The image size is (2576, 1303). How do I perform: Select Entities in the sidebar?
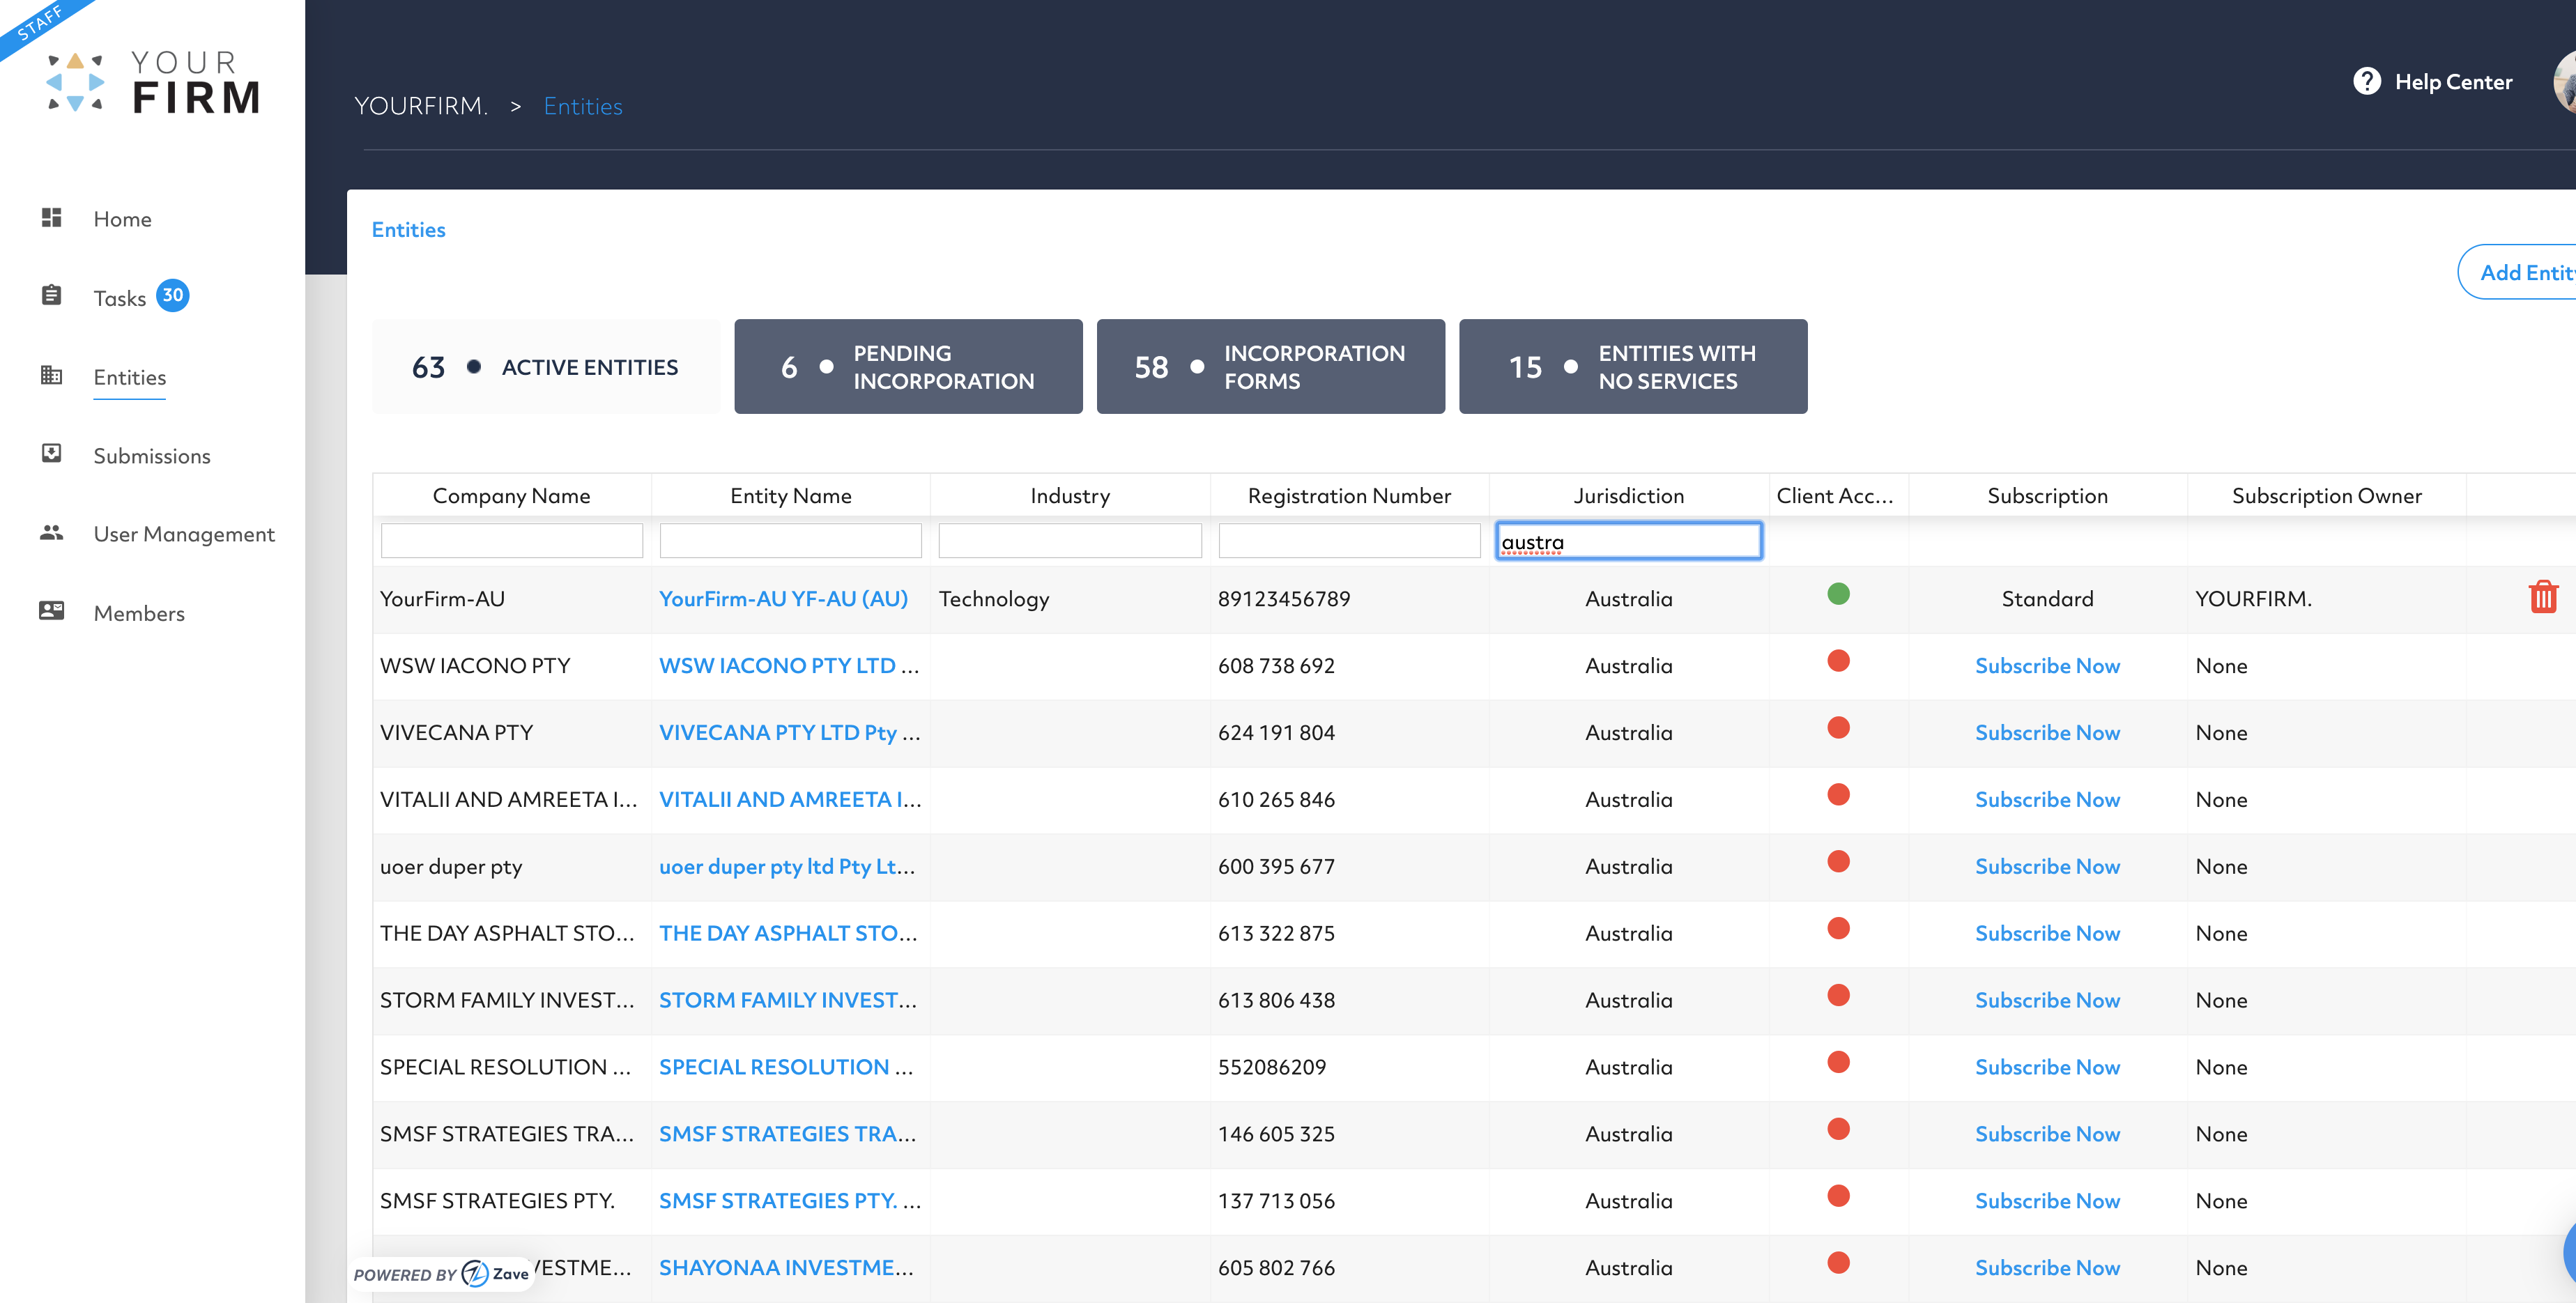click(x=130, y=377)
